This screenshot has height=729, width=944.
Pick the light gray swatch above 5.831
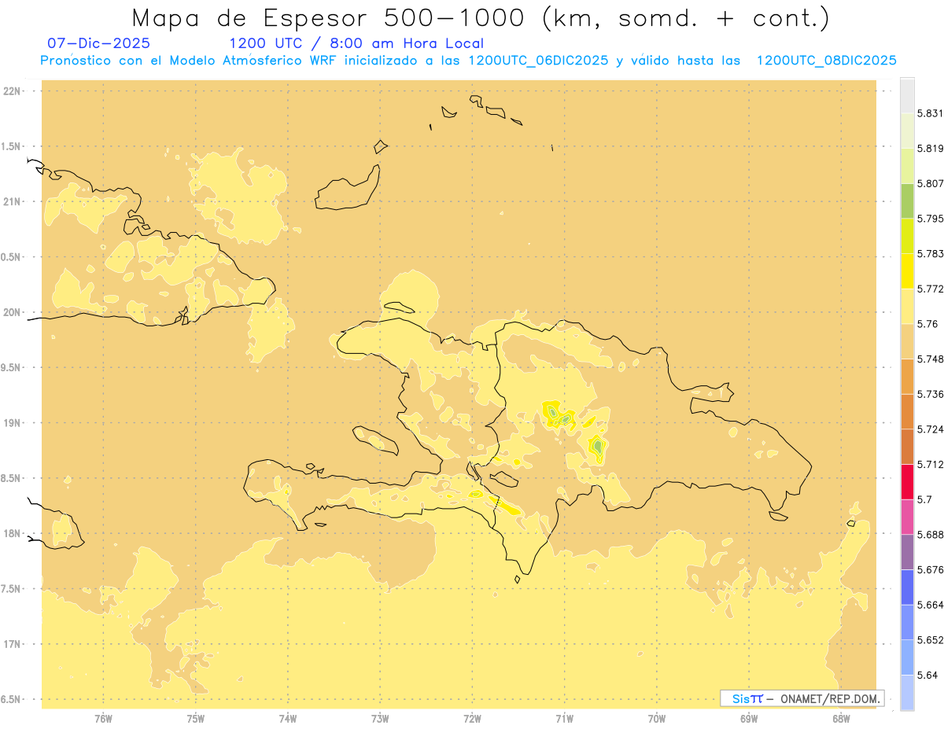(907, 95)
